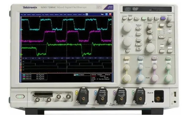Open the Trig menu
The image size is (189, 115).
[x=43, y=15]
